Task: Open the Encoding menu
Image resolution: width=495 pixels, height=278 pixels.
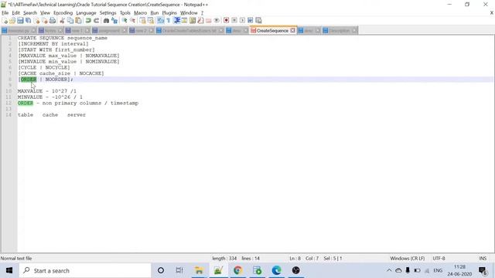Action: [63, 13]
